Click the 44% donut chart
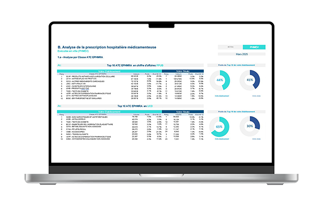 (220, 80)
